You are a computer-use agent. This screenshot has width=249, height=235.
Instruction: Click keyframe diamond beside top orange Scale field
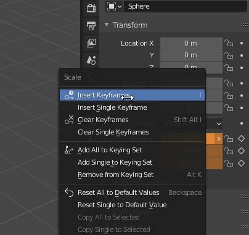coord(242,139)
